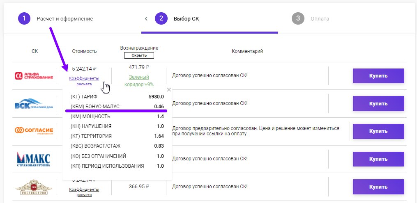Go back using the left chevron arrow

(x=146, y=18)
